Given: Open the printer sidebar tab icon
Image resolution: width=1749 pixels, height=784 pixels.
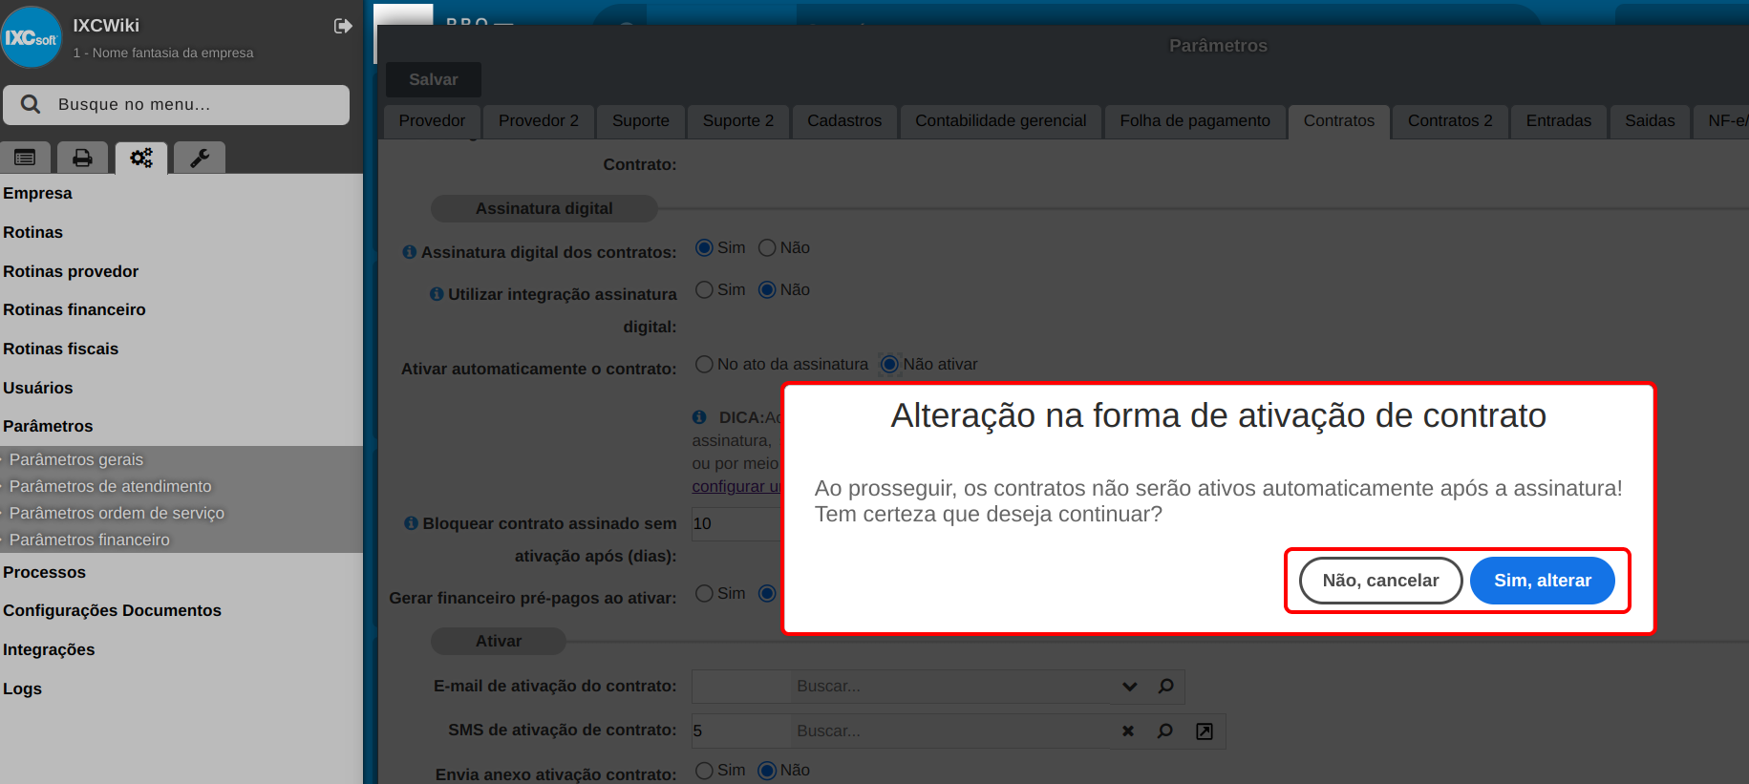Looking at the screenshot, I should point(83,158).
